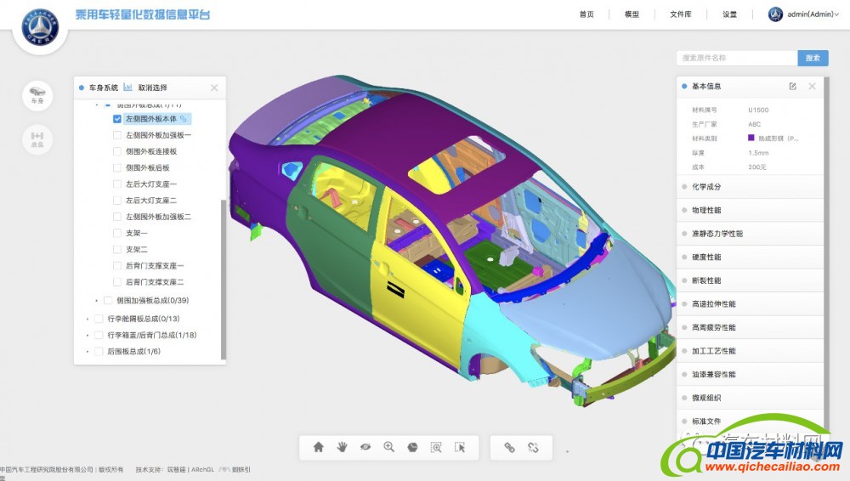Click the zoom-in magnifier tool
850x481 pixels.
coord(389,447)
